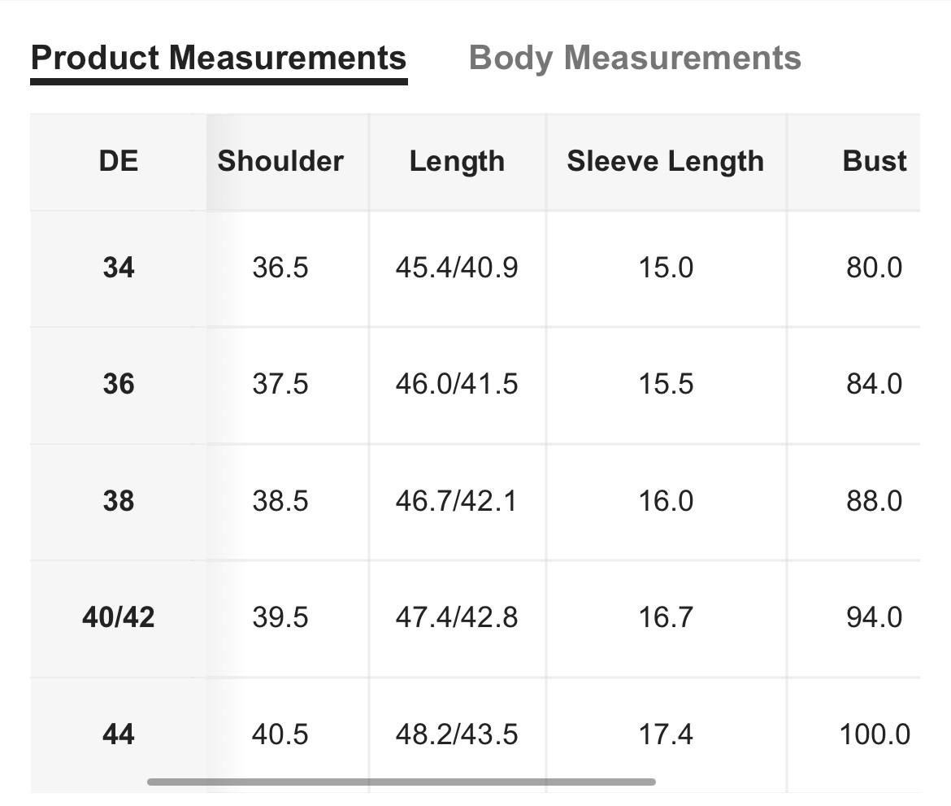Screen dimensions: 951x806
Task: Click the 36.5 shoulder value
Action: (x=280, y=268)
